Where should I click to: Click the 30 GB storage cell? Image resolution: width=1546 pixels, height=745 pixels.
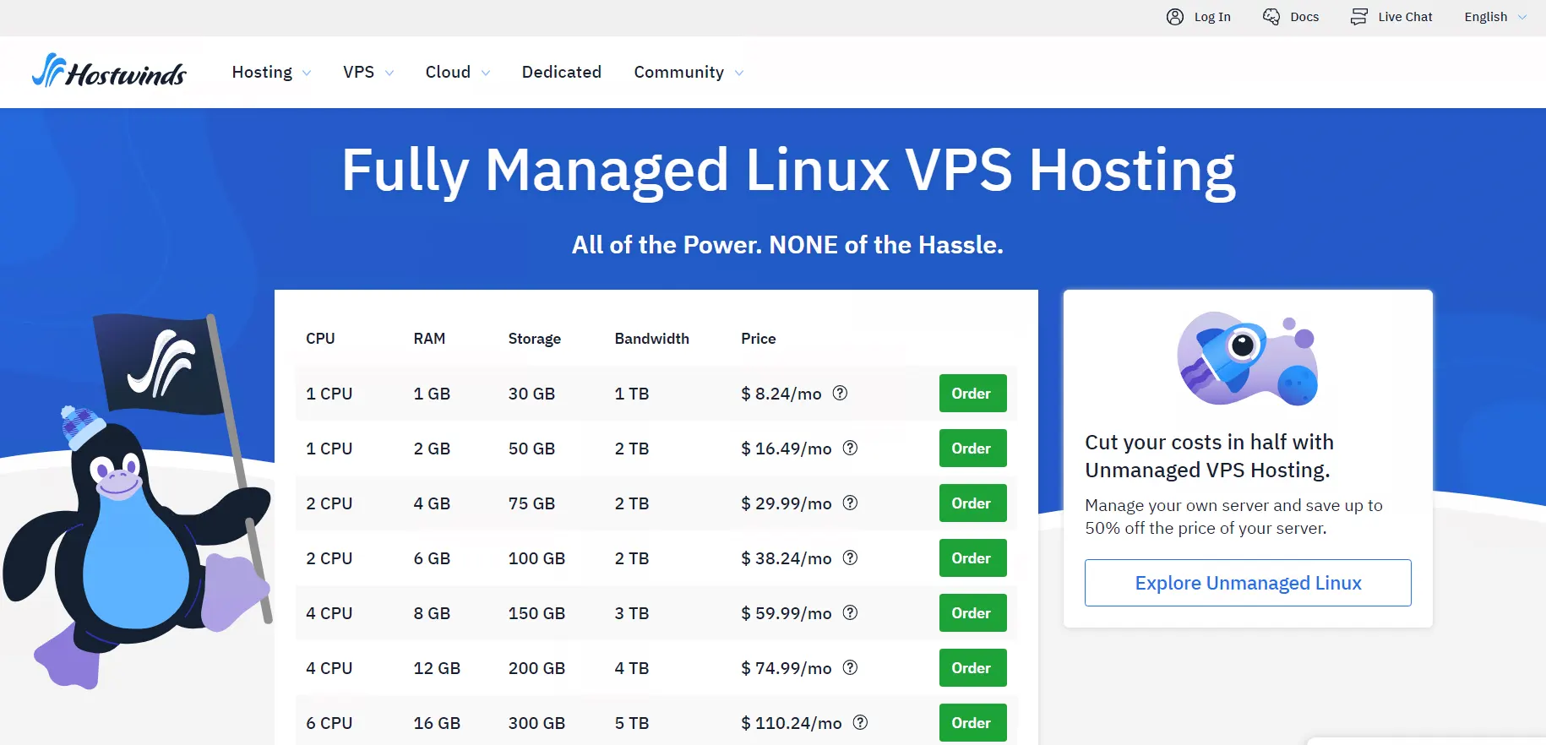point(531,394)
